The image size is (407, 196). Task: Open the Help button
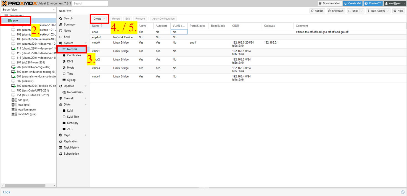[x=398, y=11]
